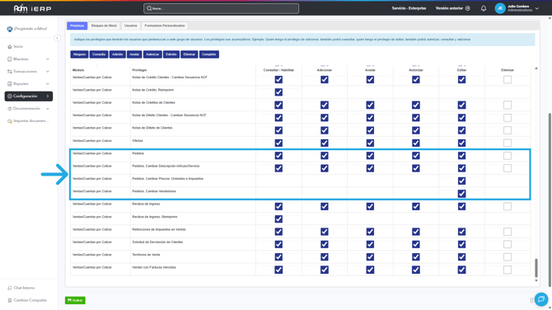Click the Ninguno privilege button
Image resolution: width=552 pixels, height=310 pixels.
(79, 54)
